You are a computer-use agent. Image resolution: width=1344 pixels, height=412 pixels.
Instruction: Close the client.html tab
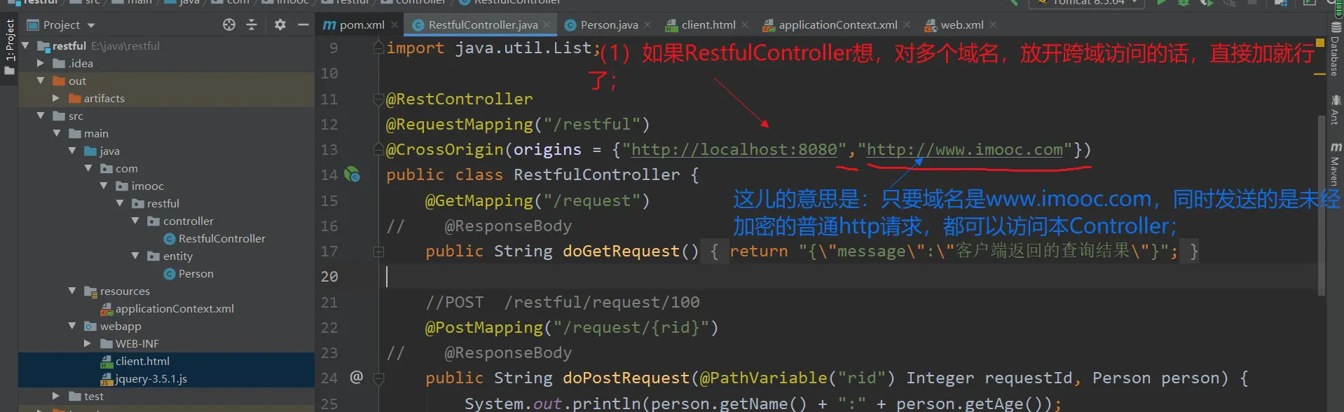[x=745, y=25]
